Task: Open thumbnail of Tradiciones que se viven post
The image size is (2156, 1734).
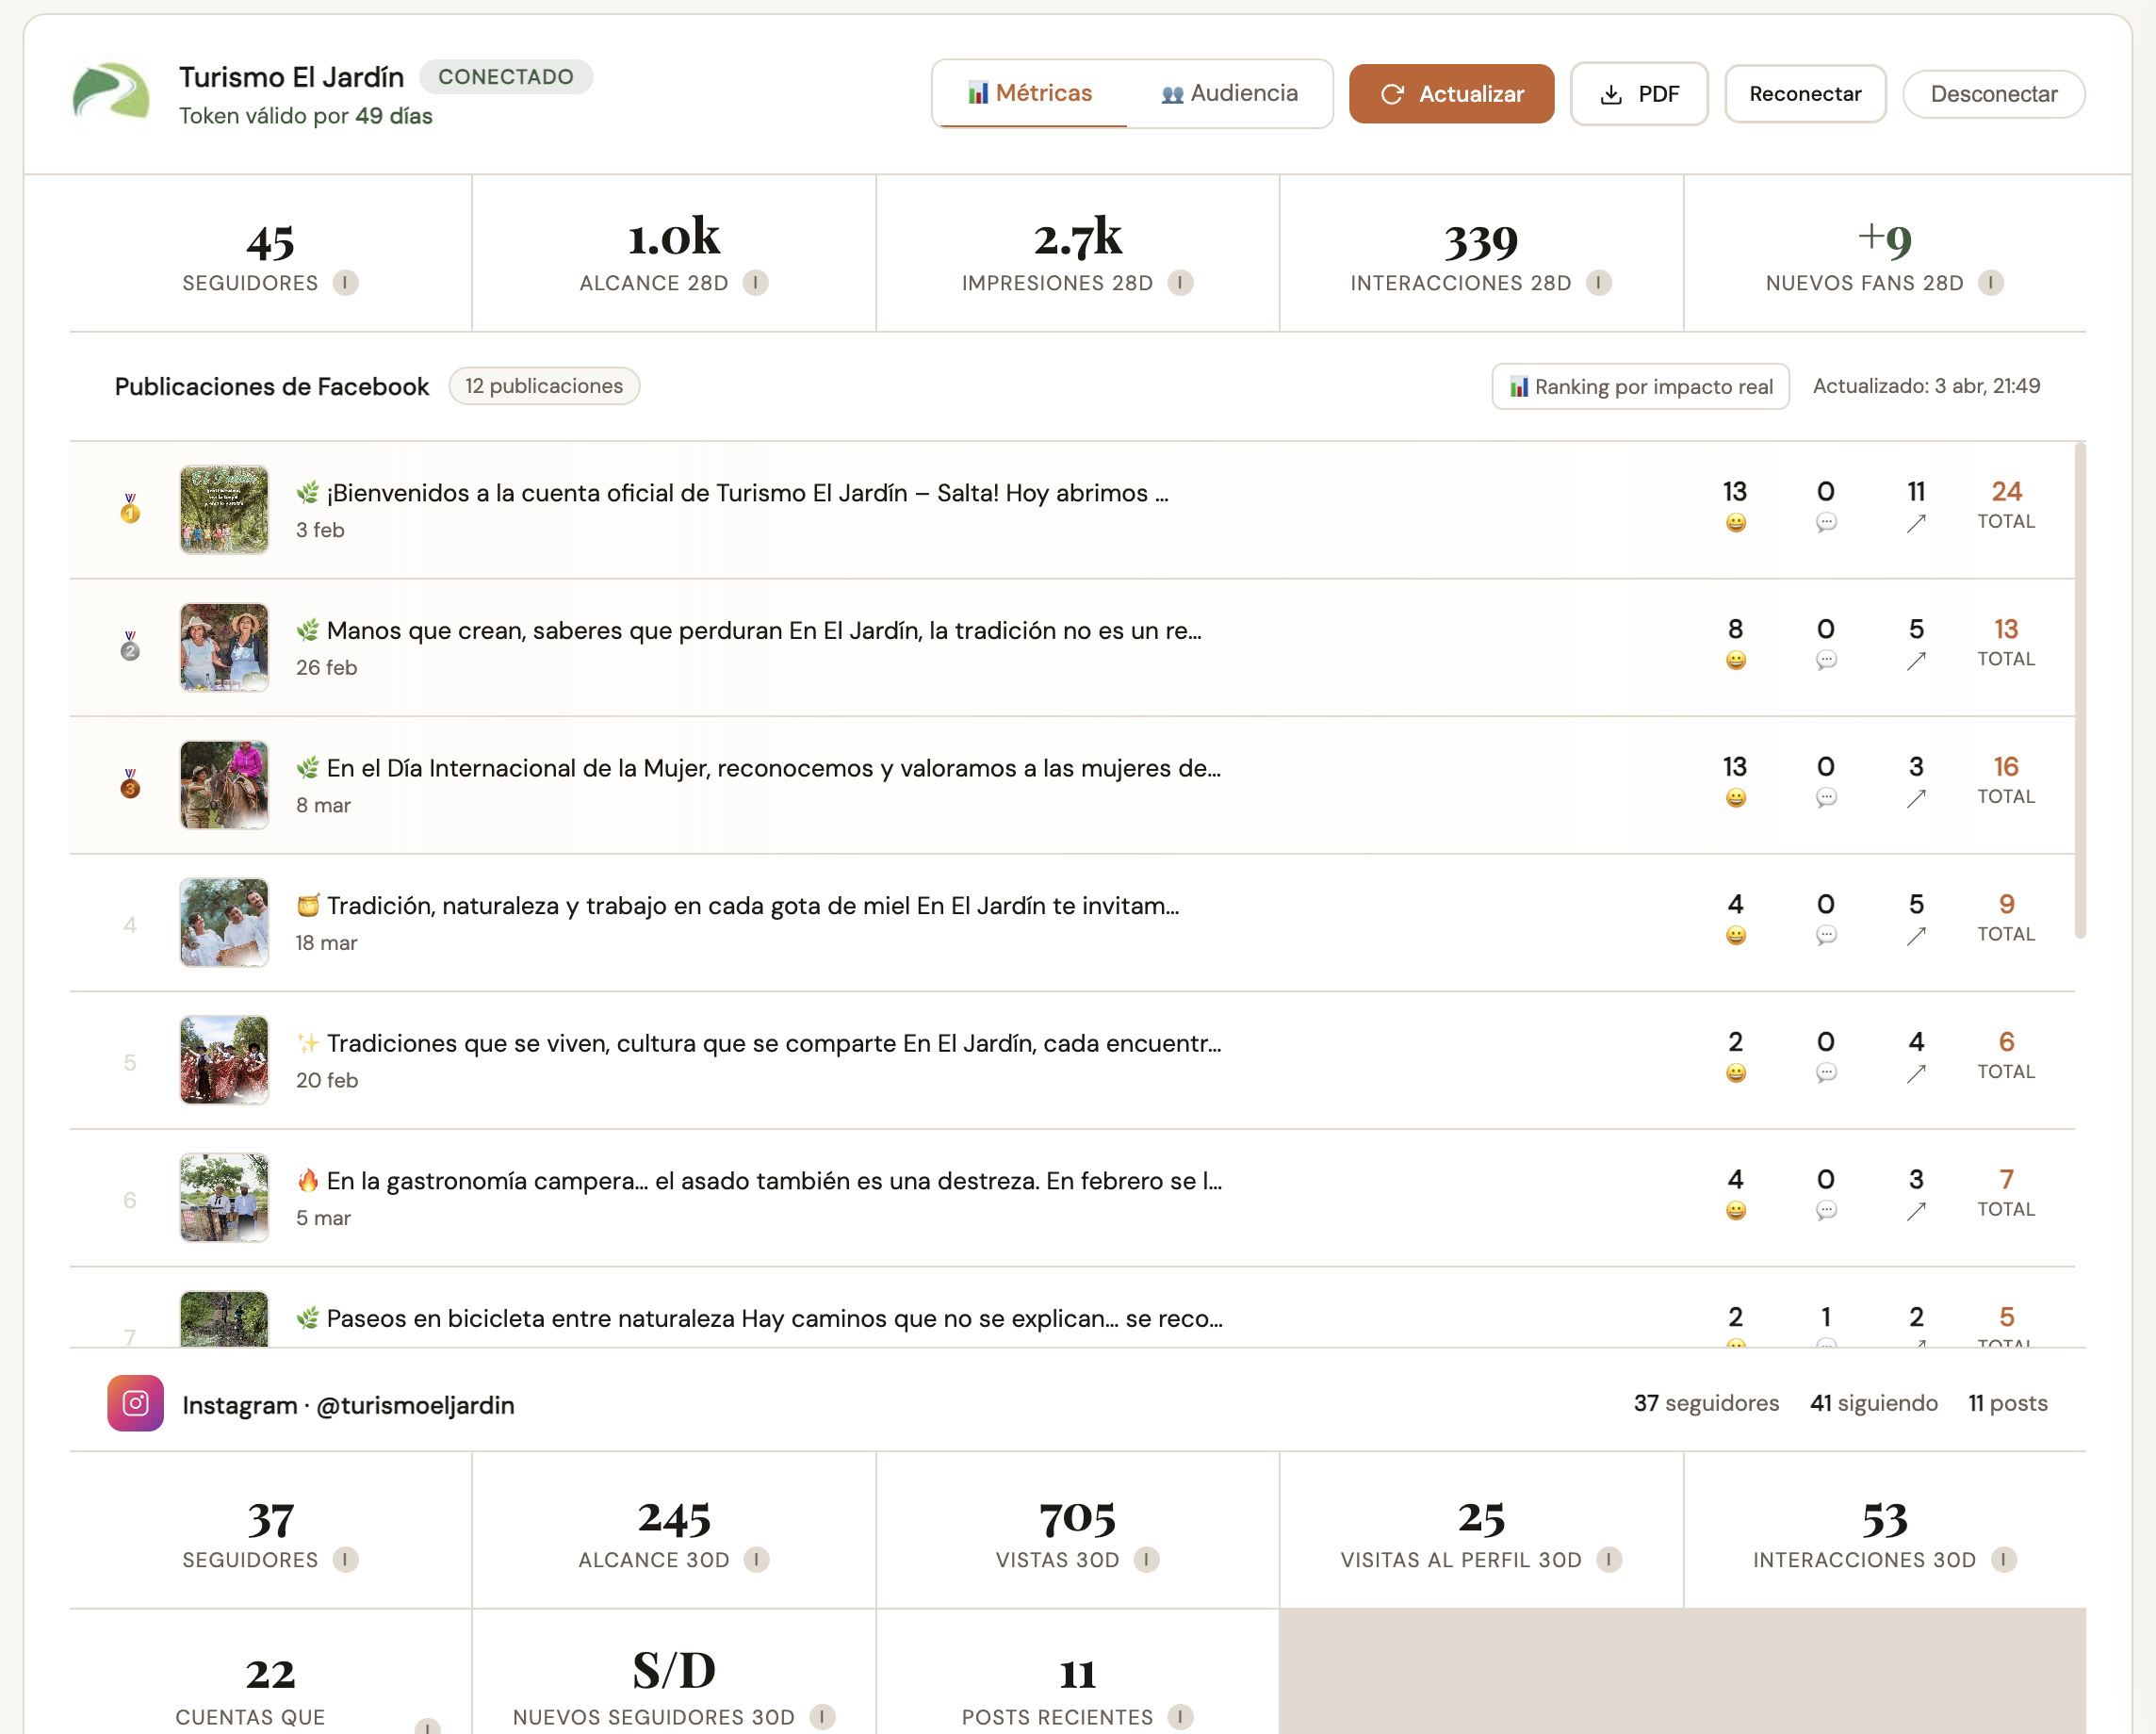Action: [x=224, y=1059]
